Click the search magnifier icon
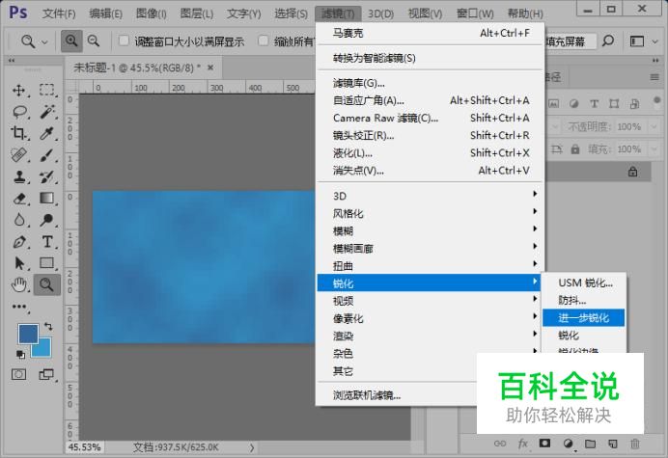This screenshot has height=458, width=668. coord(608,41)
